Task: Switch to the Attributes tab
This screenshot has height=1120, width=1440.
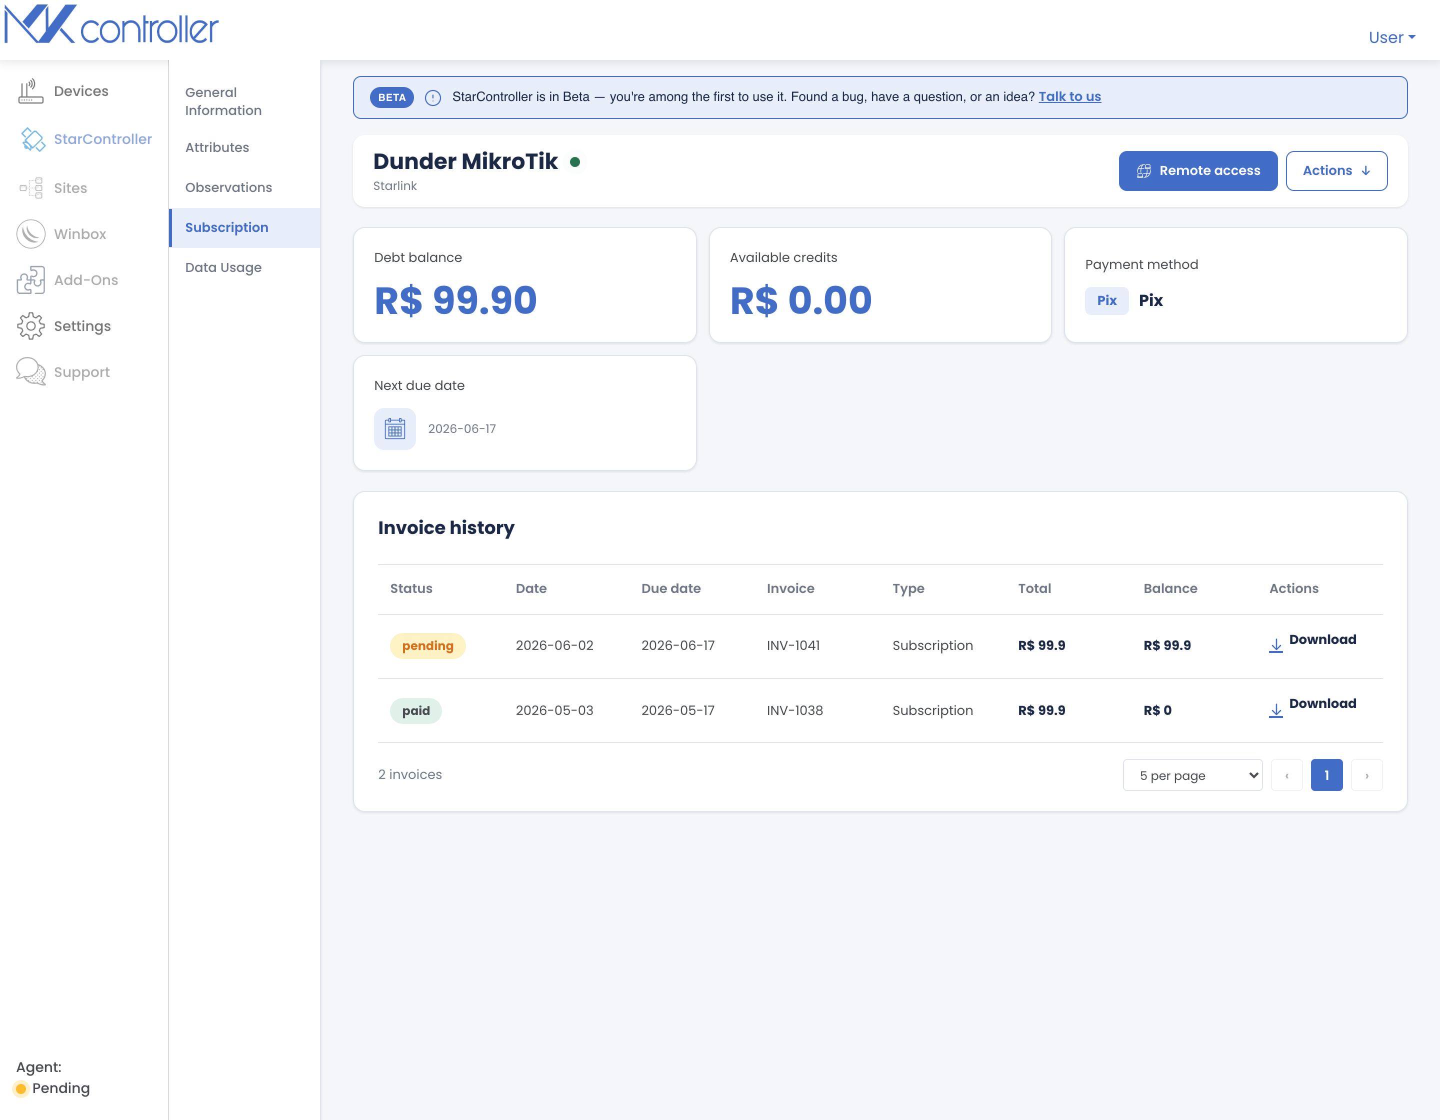Action: (x=244, y=147)
